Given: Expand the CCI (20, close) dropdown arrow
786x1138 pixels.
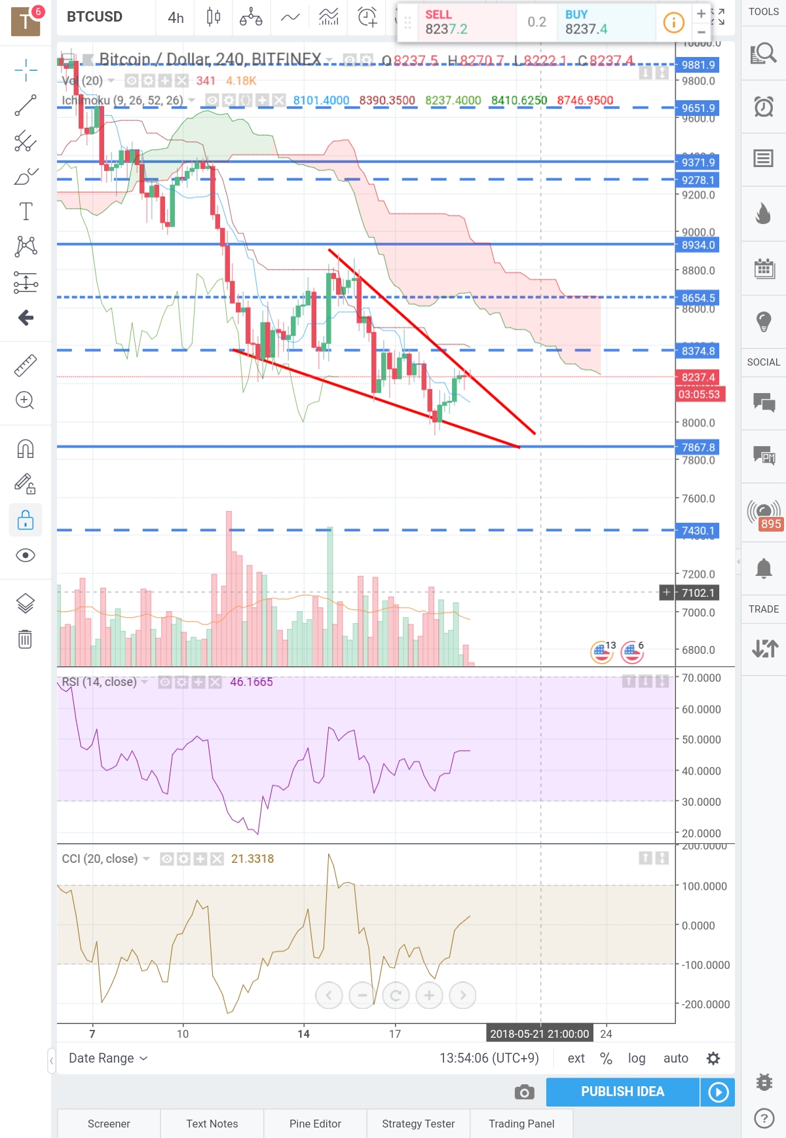Looking at the screenshot, I should pyautogui.click(x=146, y=859).
